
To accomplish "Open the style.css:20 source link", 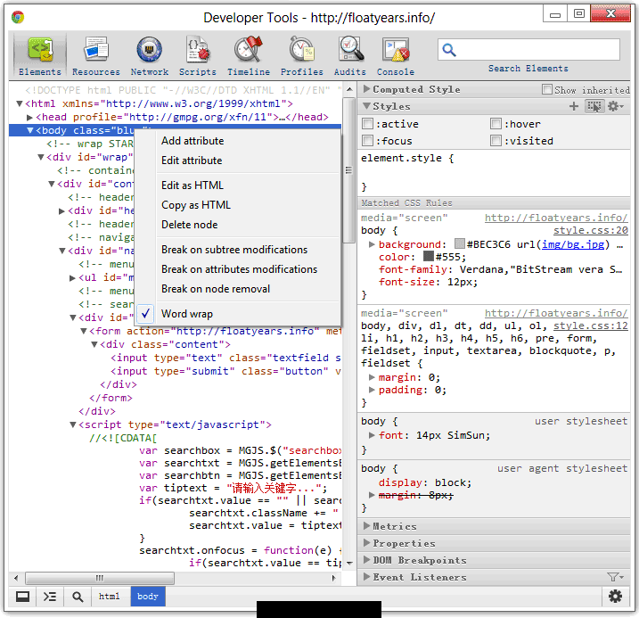I will coord(591,230).
